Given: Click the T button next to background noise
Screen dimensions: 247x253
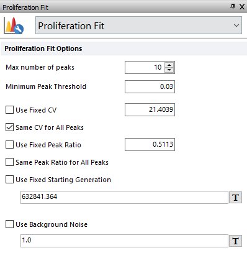Looking at the screenshot, I should pyautogui.click(x=235, y=241).
